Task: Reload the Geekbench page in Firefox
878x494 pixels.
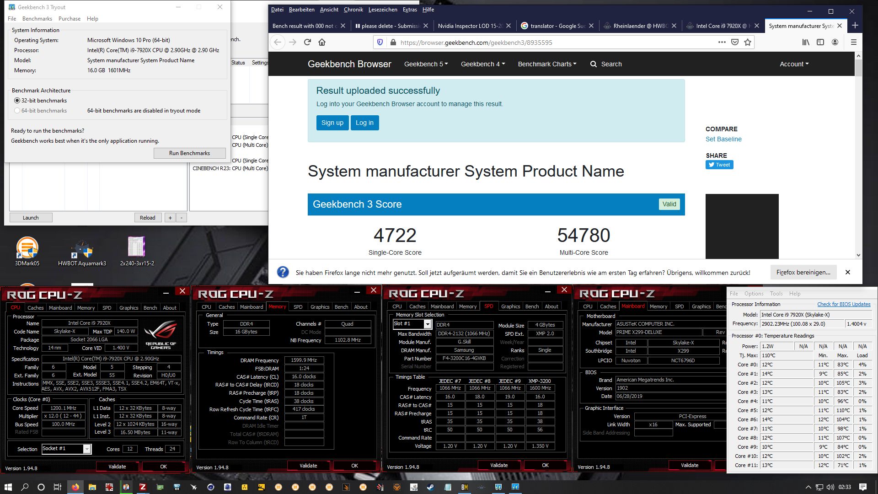Action: [307, 43]
